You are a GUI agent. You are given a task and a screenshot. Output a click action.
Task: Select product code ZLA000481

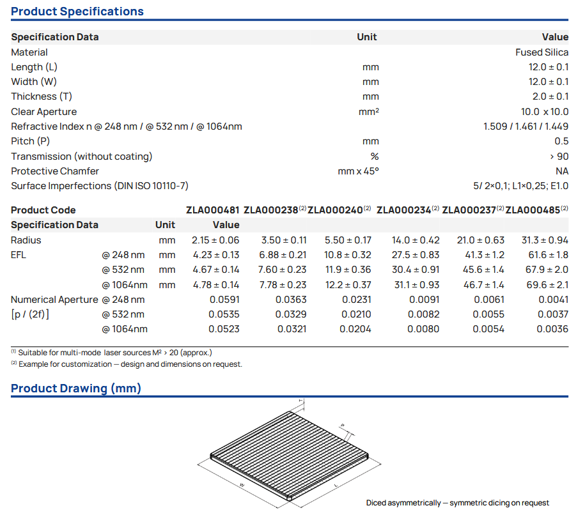tap(212, 210)
